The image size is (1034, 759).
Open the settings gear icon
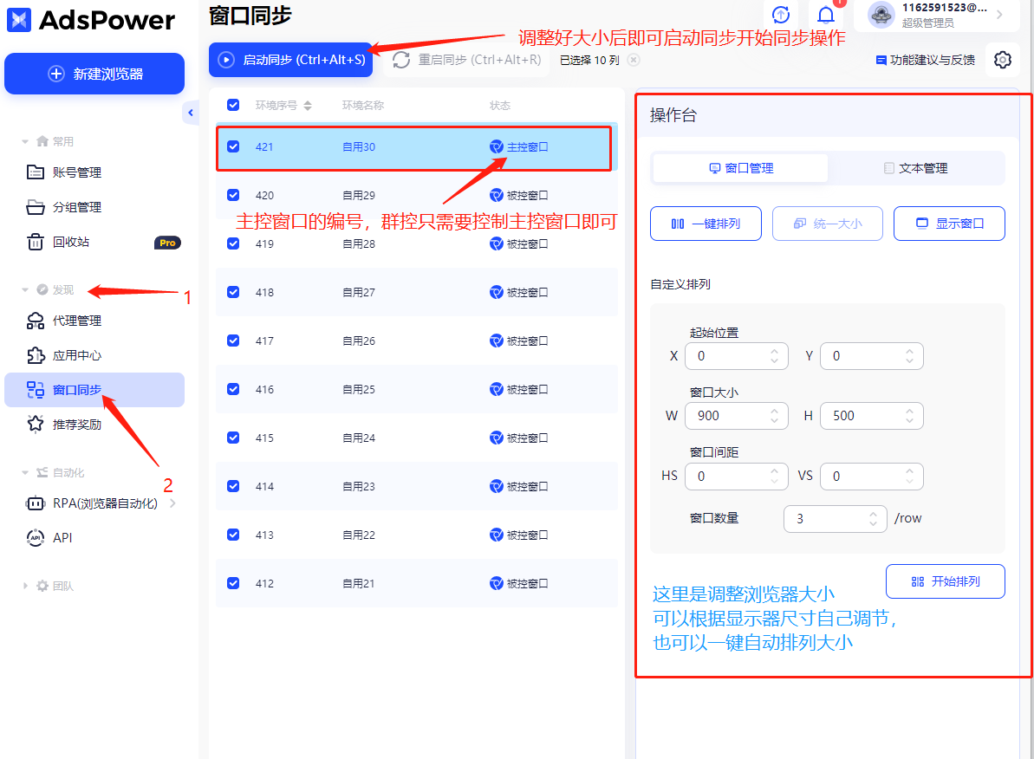[x=1002, y=60]
